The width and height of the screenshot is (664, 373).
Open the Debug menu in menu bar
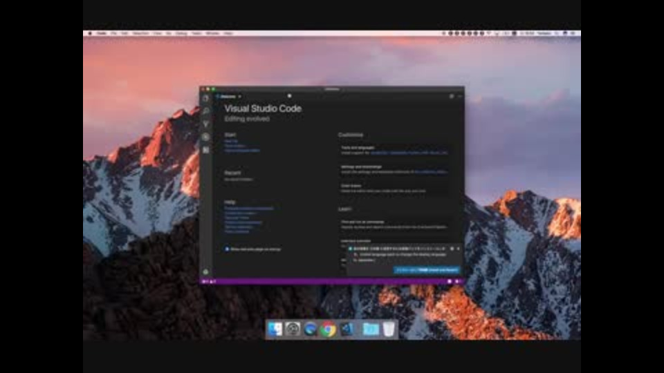(x=181, y=33)
